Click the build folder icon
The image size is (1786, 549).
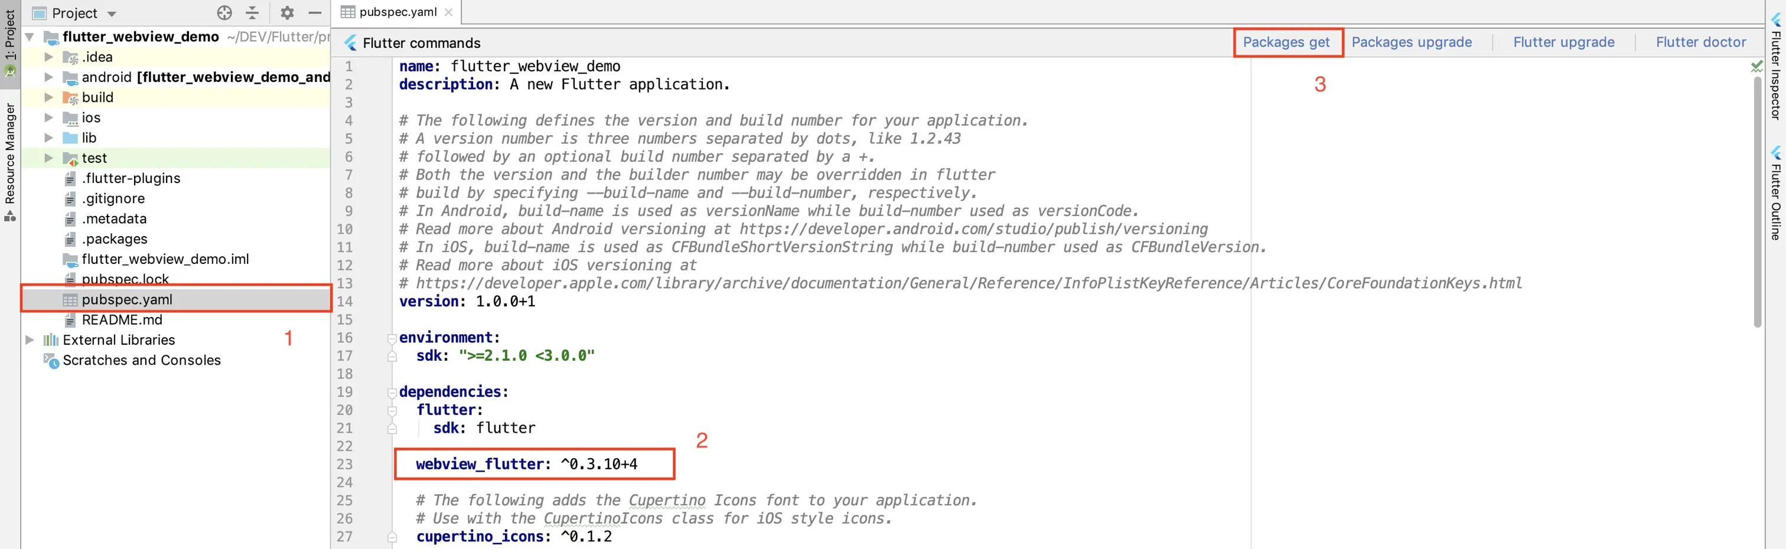click(70, 98)
